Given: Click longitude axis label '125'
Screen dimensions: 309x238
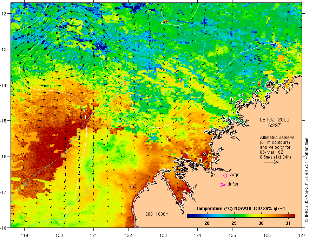Looking at the screenshot, I should [x=232, y=235].
